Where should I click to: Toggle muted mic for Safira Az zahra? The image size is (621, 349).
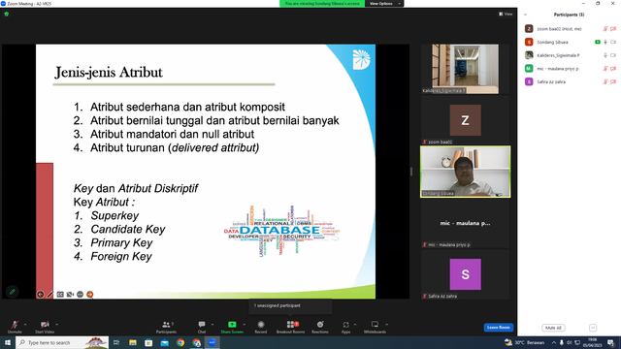tap(605, 81)
